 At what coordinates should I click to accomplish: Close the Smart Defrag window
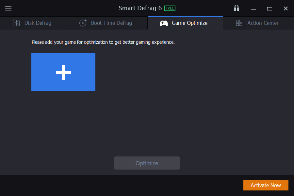(286, 8)
